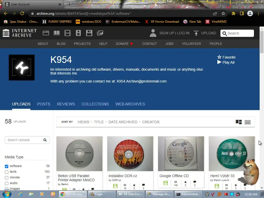Open the Chrome three-dot menu
The width and height of the screenshot is (264, 198).
point(258,13)
